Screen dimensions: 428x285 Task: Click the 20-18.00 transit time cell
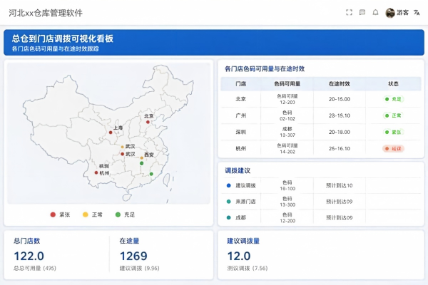point(340,132)
